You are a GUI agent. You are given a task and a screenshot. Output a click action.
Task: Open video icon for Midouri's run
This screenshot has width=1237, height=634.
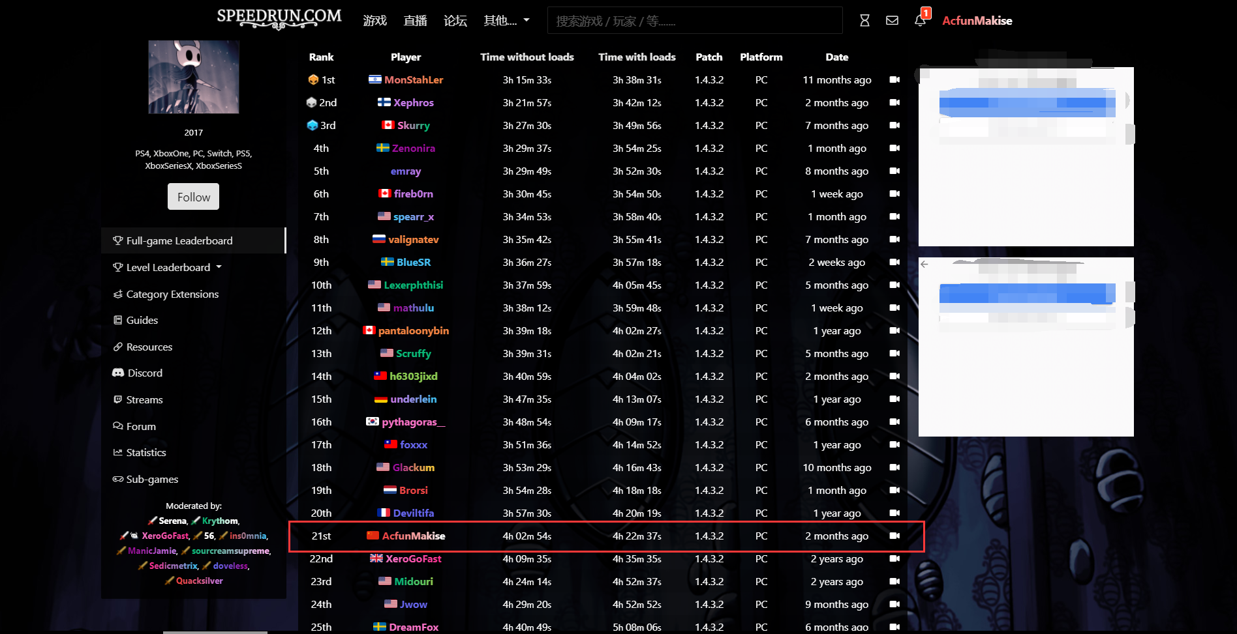click(894, 581)
